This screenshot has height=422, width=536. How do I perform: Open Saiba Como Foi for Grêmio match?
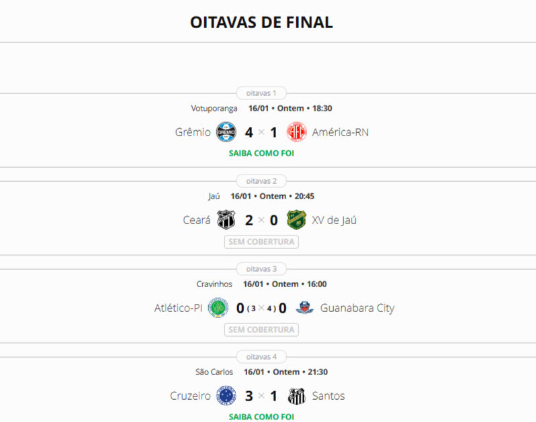tap(261, 153)
